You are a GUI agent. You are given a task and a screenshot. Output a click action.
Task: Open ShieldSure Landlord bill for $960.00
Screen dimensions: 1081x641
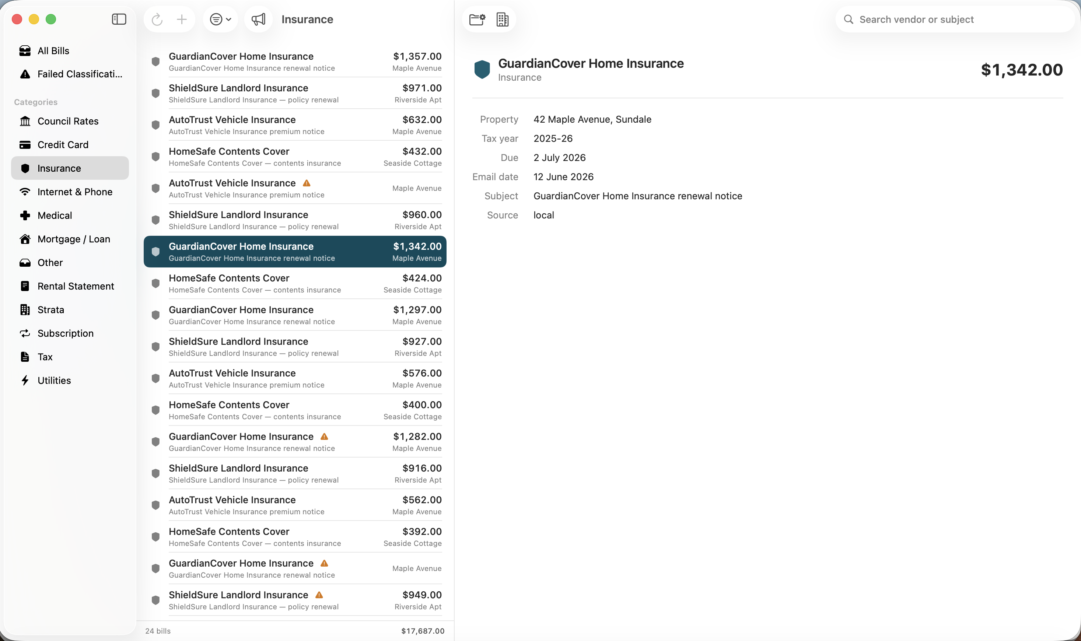pyautogui.click(x=295, y=220)
